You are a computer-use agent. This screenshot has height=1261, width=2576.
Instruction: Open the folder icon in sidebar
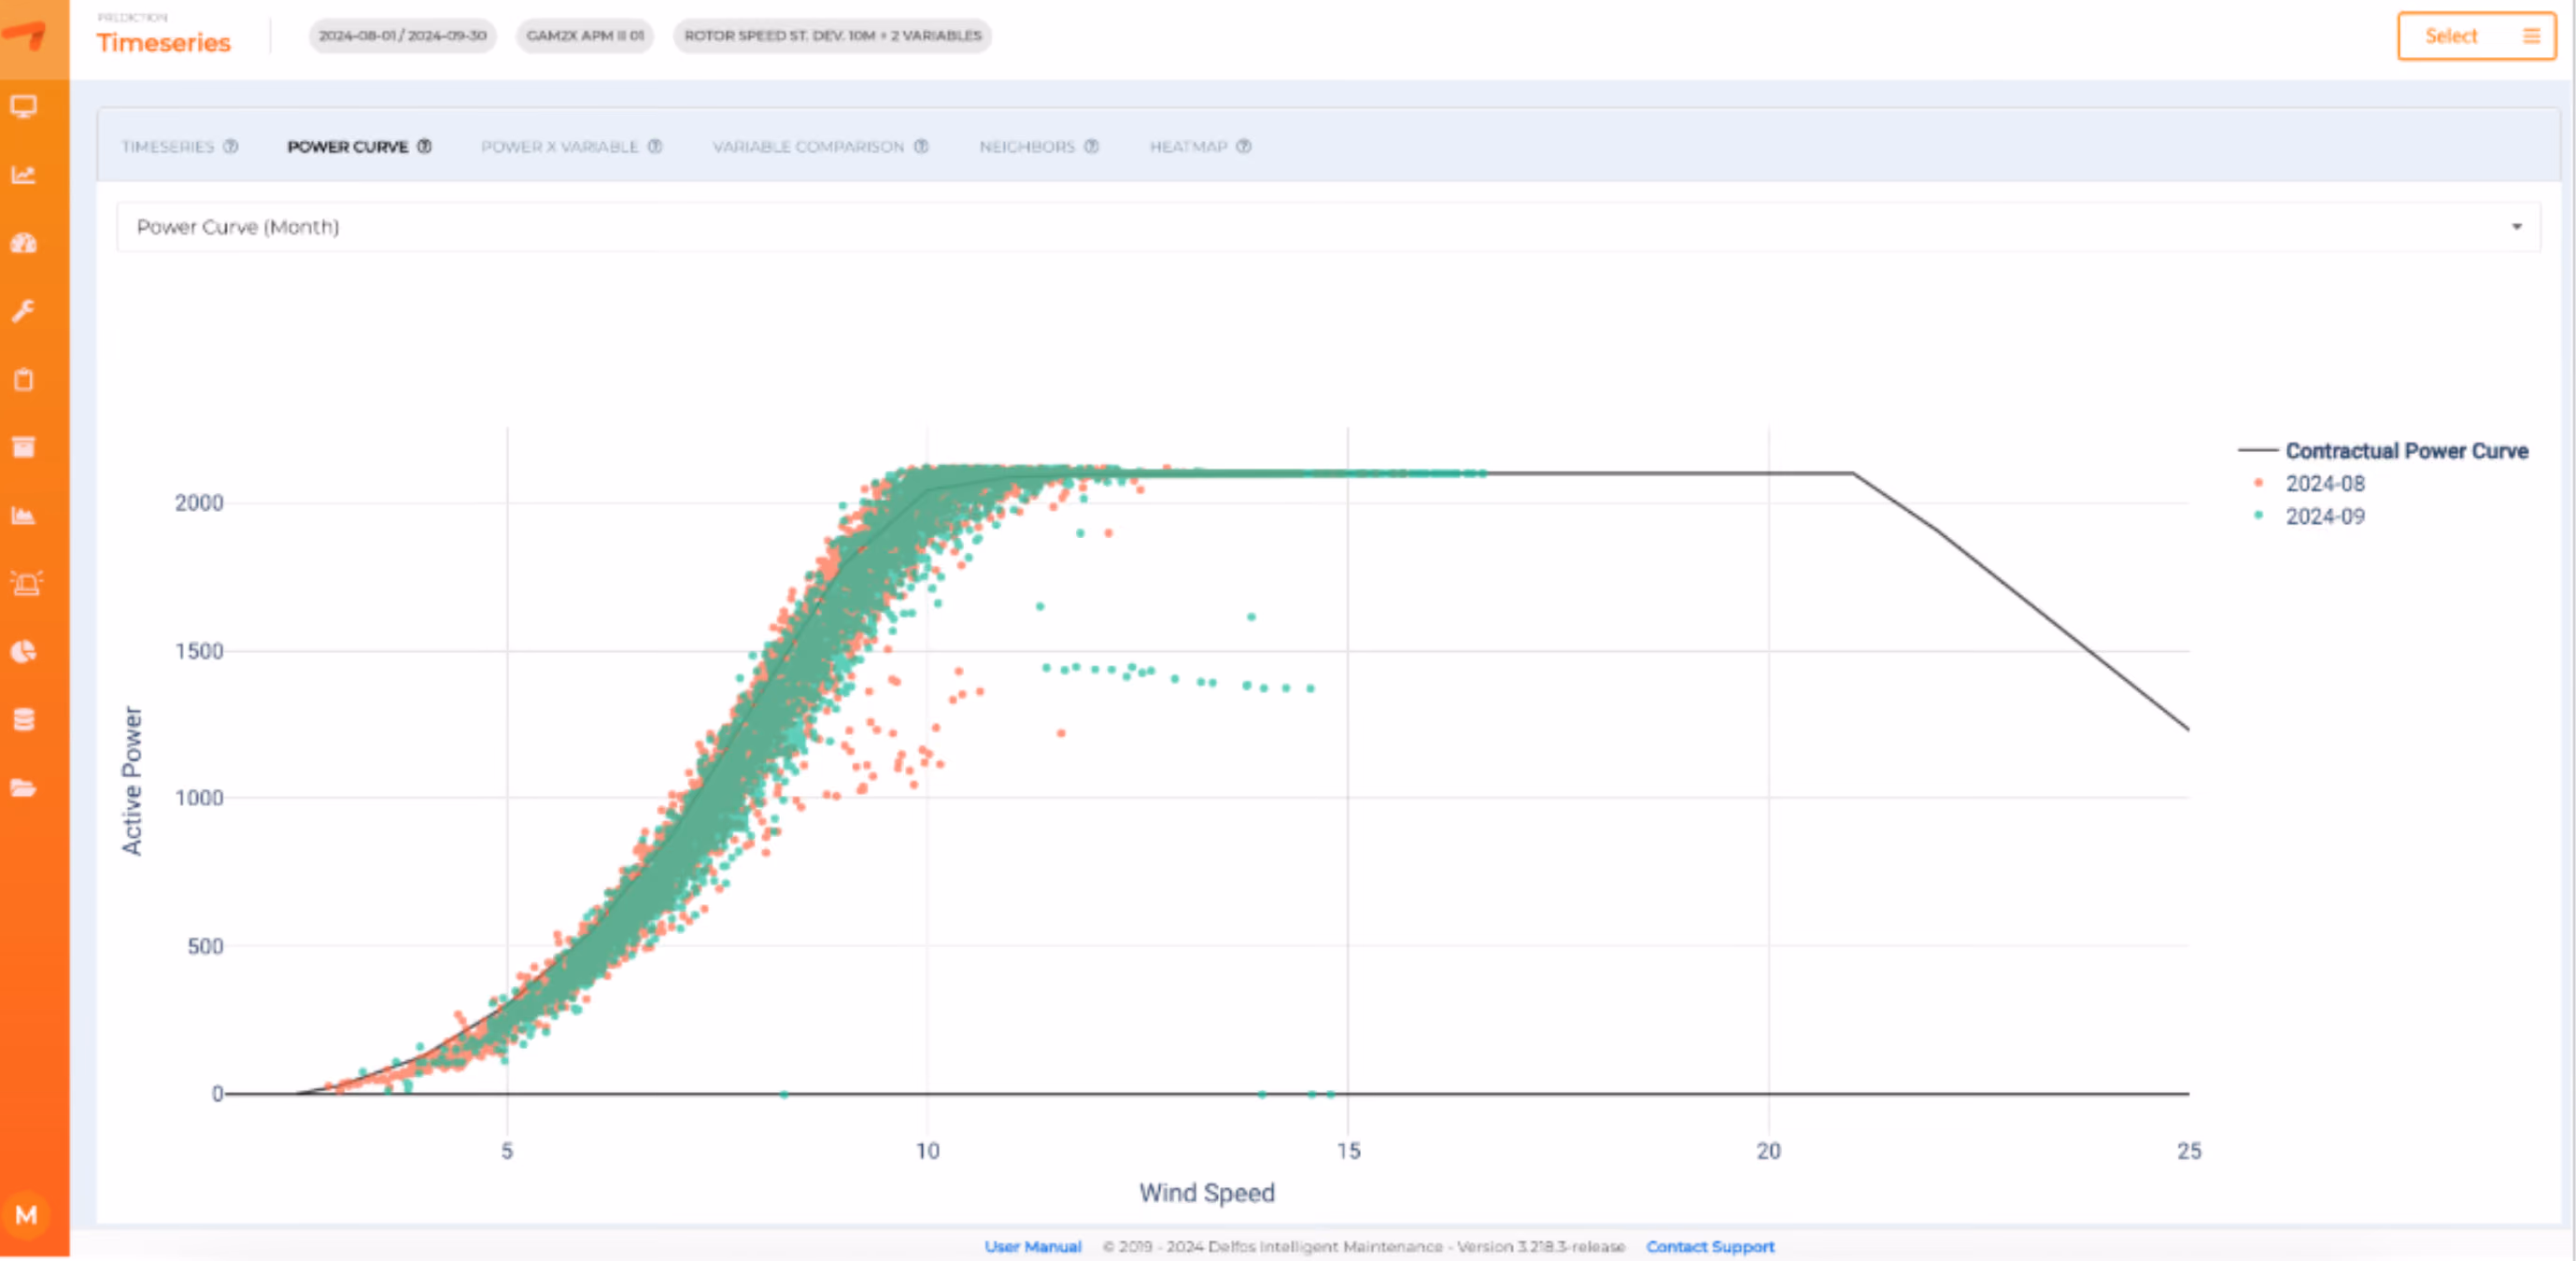(x=24, y=788)
